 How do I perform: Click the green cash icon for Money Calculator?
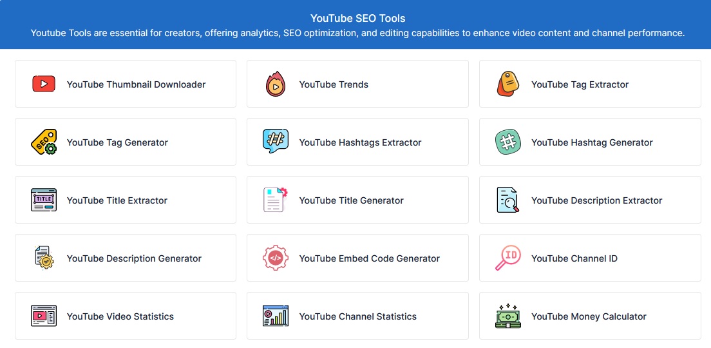tap(508, 316)
